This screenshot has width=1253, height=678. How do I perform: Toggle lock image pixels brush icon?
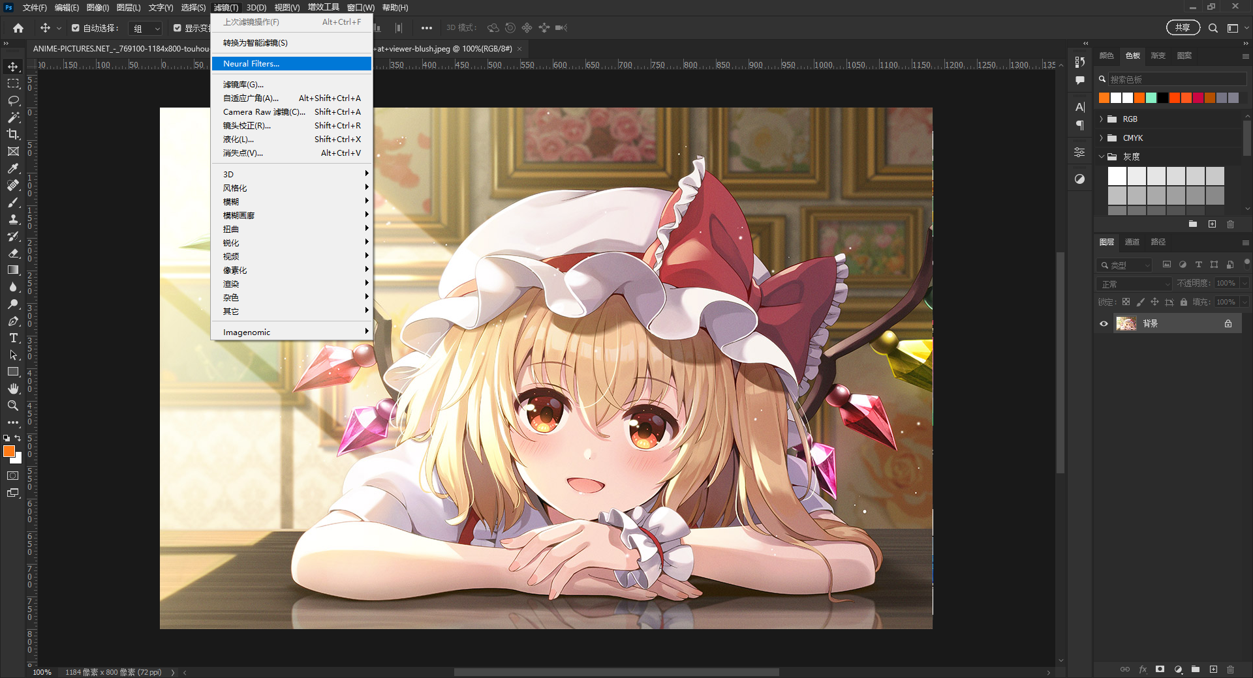[1140, 302]
